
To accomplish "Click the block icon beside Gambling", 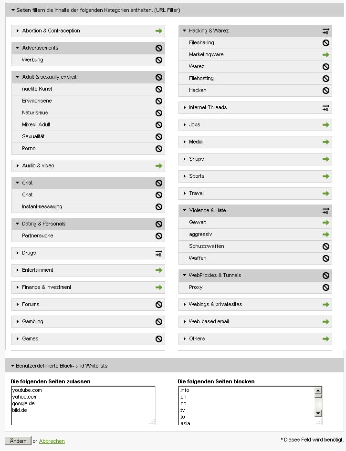I will click(158, 322).
